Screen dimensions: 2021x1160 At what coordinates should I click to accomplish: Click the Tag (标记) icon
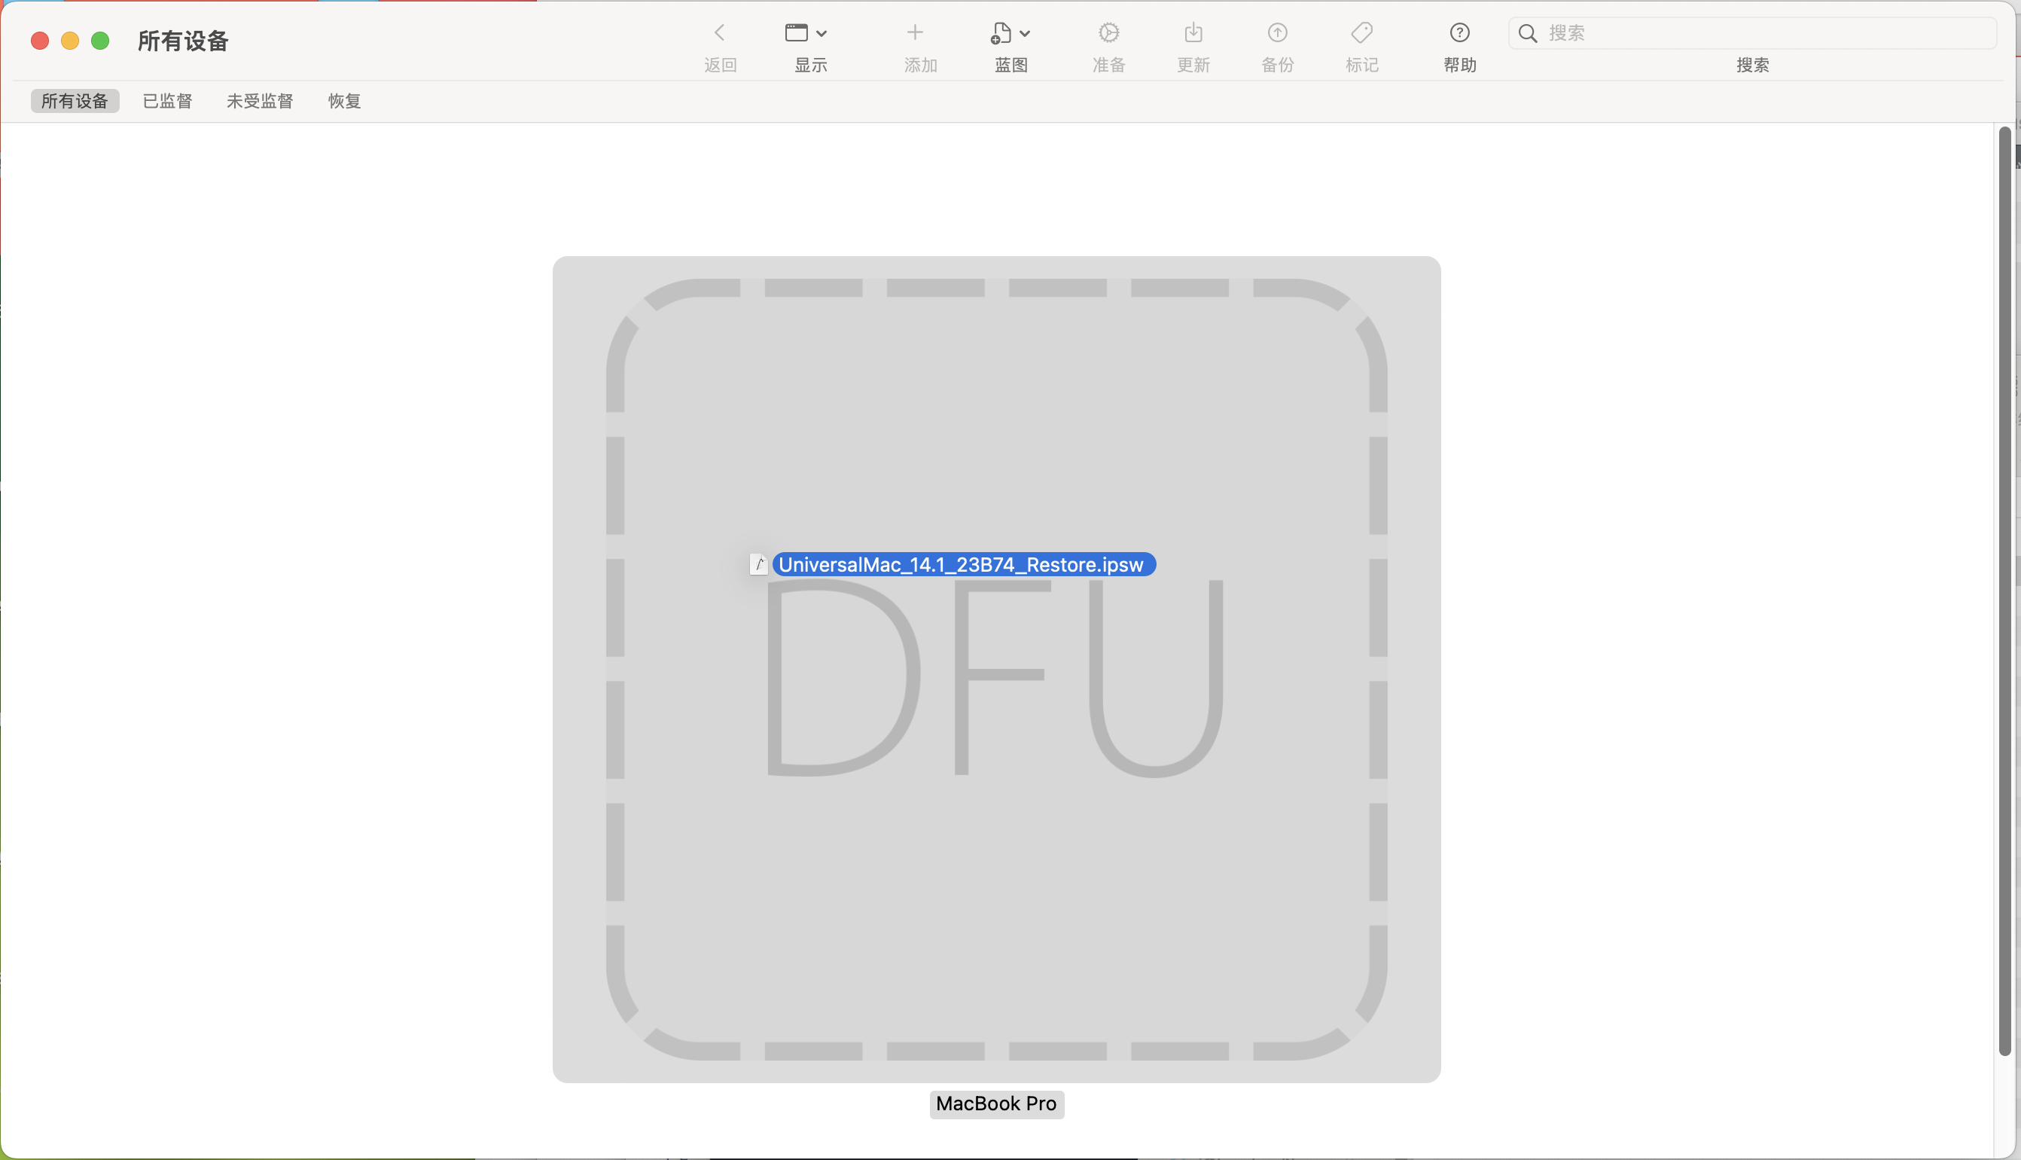point(1361,32)
